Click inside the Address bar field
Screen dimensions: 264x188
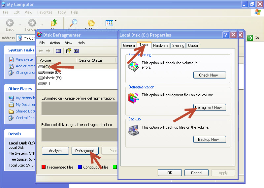[x=26, y=38]
